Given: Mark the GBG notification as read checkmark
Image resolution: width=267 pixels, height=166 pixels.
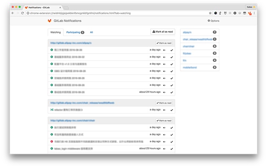Looking at the screenshot, I should [x=171, y=71].
